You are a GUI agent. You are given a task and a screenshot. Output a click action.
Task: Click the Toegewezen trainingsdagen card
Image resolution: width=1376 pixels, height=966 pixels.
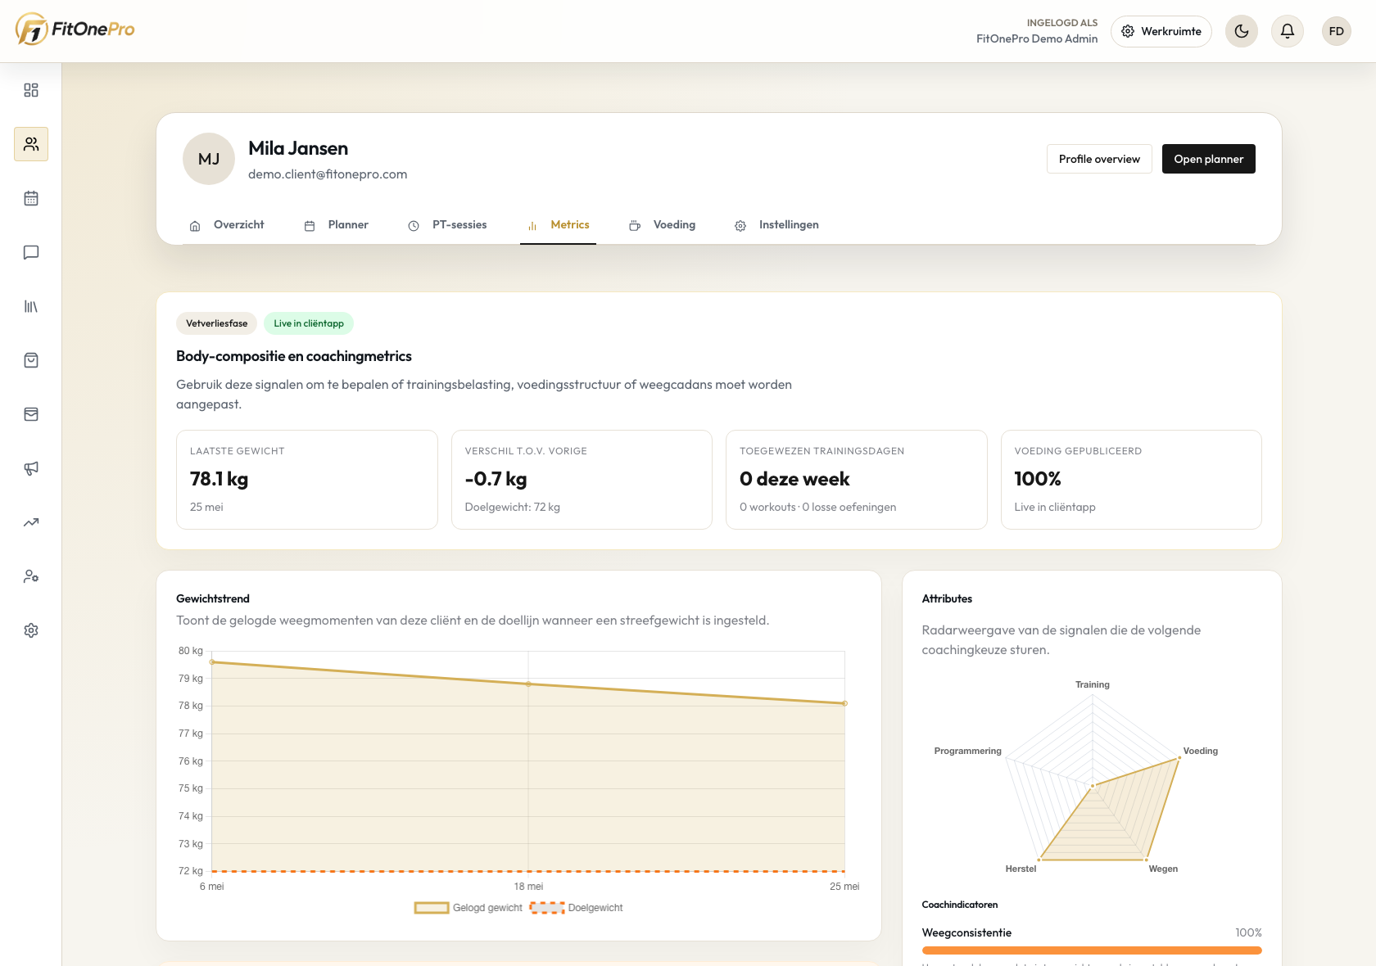857,480
